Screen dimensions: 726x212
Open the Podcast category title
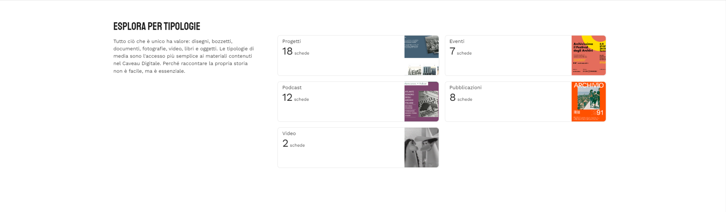coord(292,88)
